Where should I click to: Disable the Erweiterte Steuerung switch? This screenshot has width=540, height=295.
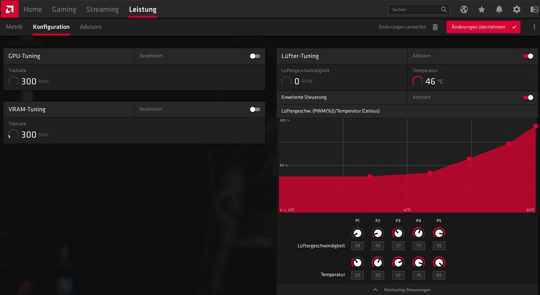coord(528,97)
